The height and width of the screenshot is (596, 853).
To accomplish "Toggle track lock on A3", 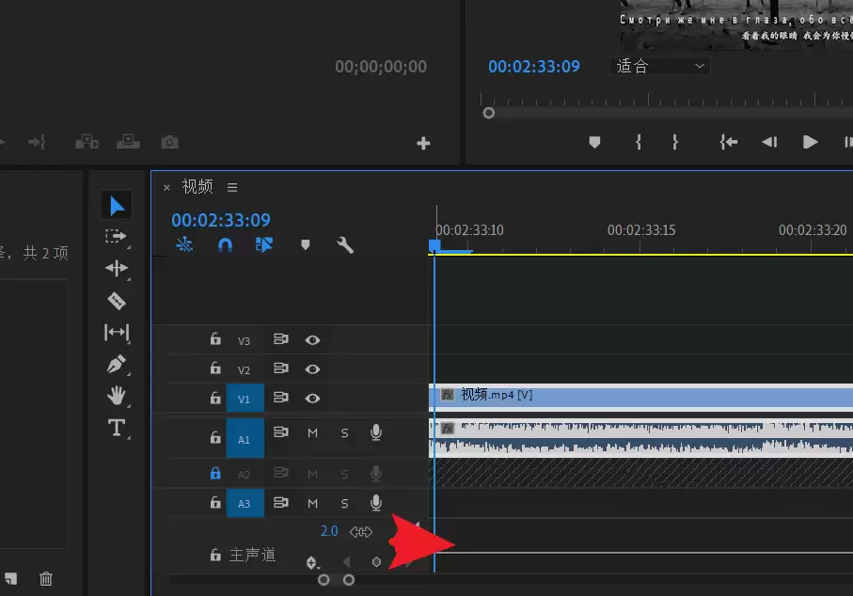I will tap(215, 503).
